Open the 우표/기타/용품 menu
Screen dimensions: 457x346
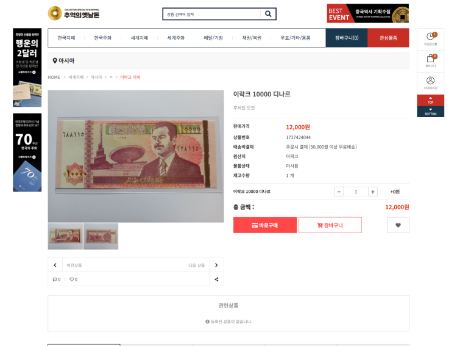click(x=296, y=38)
